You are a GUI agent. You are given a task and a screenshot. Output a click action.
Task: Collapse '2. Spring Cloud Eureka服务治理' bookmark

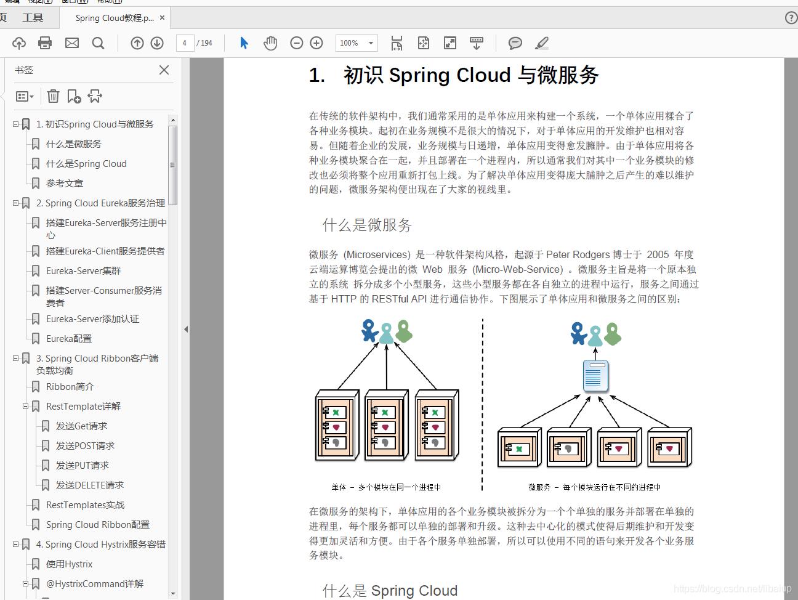point(16,203)
